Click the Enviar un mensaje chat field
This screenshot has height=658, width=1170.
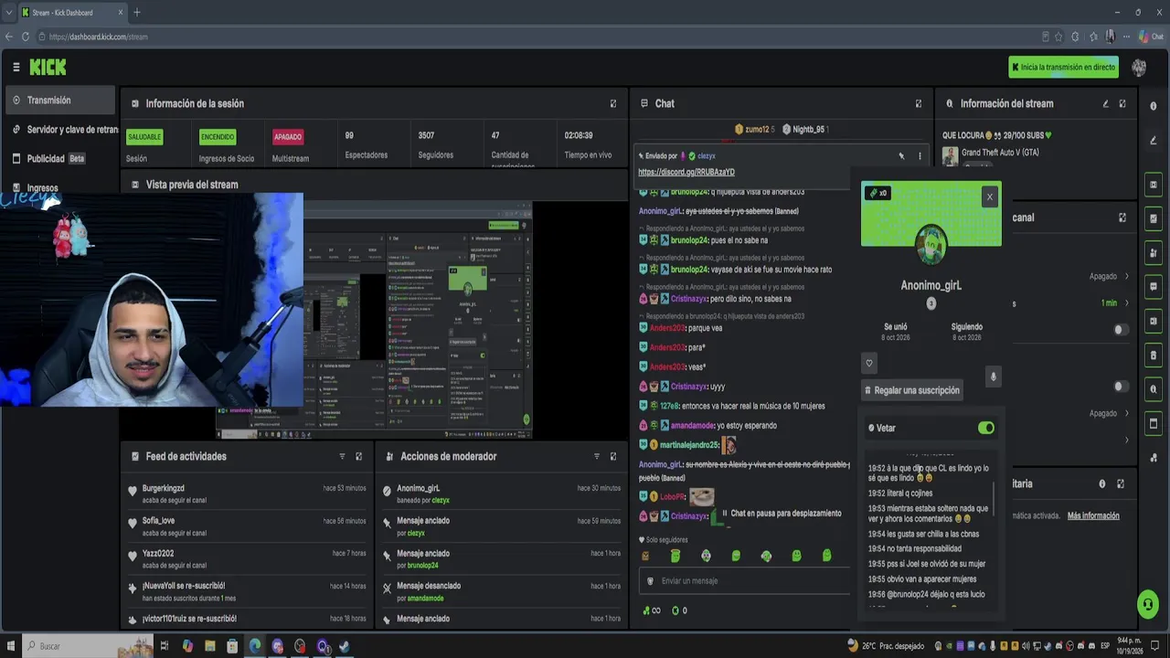tap(744, 581)
